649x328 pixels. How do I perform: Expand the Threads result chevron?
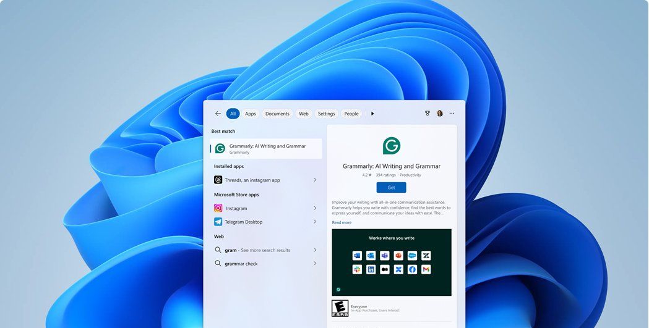click(x=315, y=180)
